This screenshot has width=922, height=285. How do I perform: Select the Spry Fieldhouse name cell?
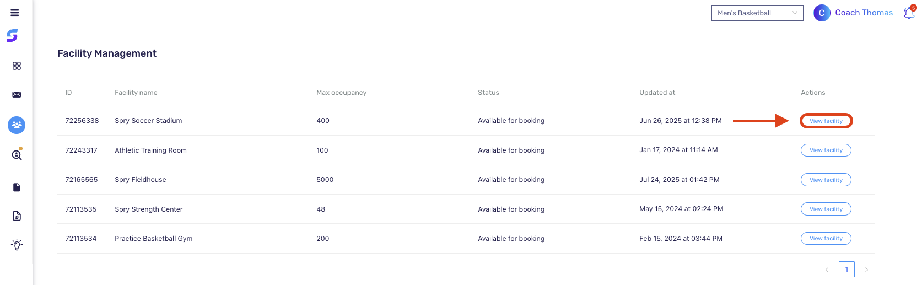click(x=141, y=180)
